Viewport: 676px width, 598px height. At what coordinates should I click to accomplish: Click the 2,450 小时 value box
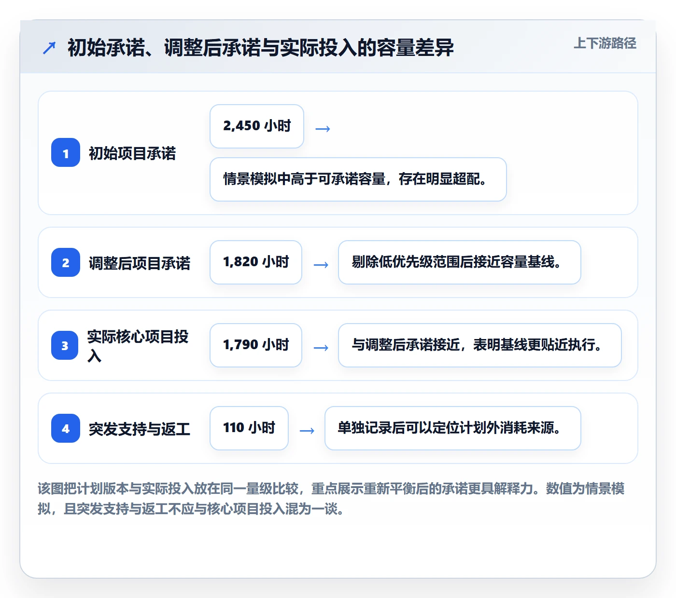point(257,126)
